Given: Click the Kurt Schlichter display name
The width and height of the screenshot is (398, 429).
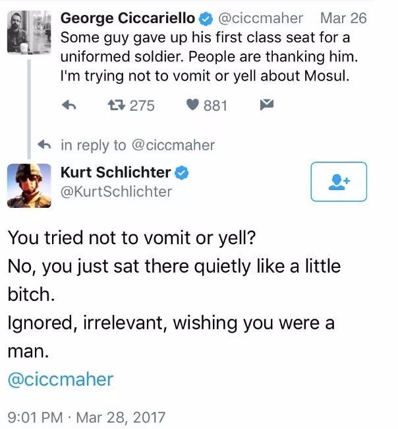Looking at the screenshot, I should click(x=115, y=173).
